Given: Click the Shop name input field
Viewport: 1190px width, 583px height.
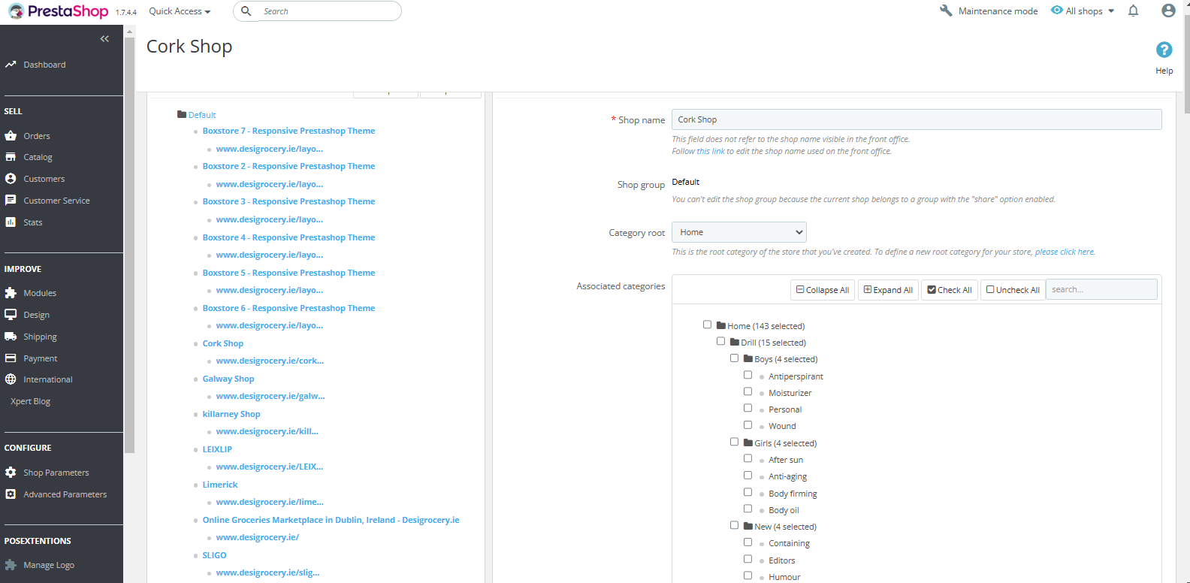Looking at the screenshot, I should tap(917, 119).
